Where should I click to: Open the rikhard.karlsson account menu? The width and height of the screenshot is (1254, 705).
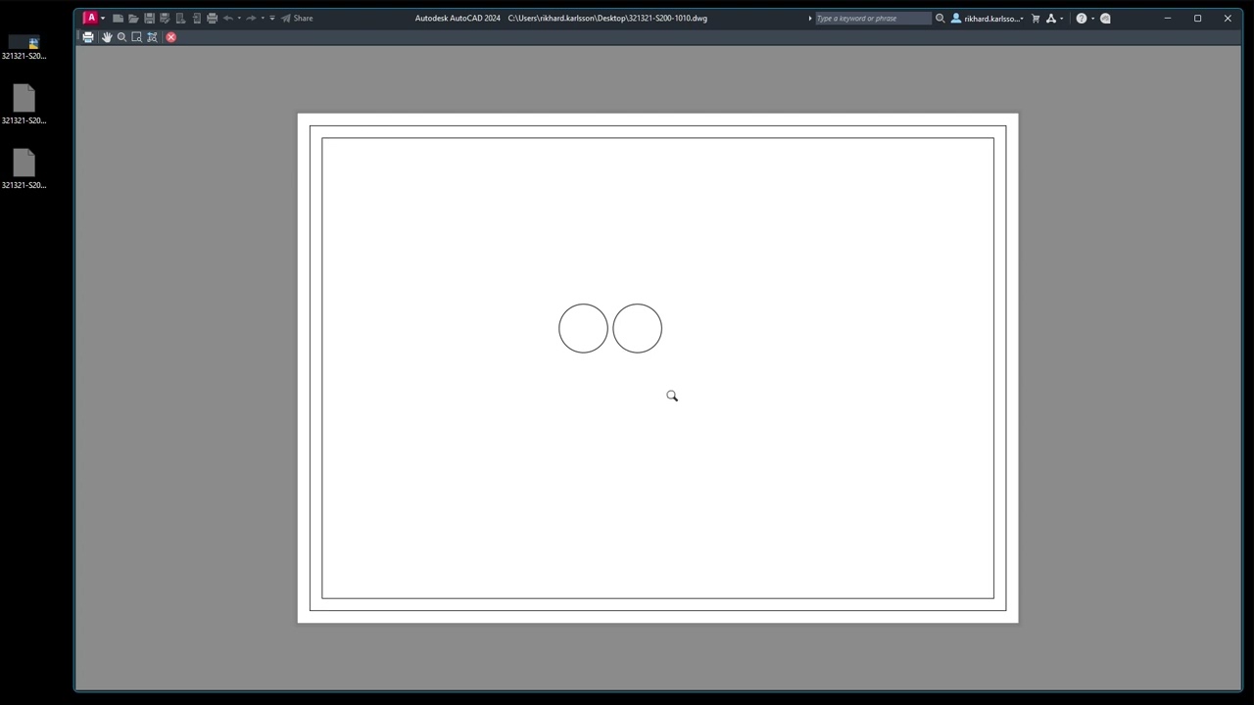point(987,19)
